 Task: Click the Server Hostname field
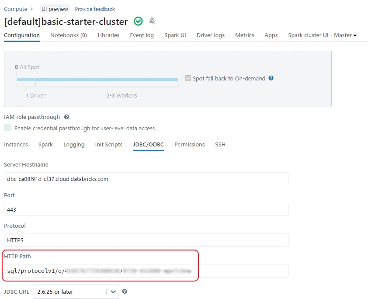(x=146, y=179)
